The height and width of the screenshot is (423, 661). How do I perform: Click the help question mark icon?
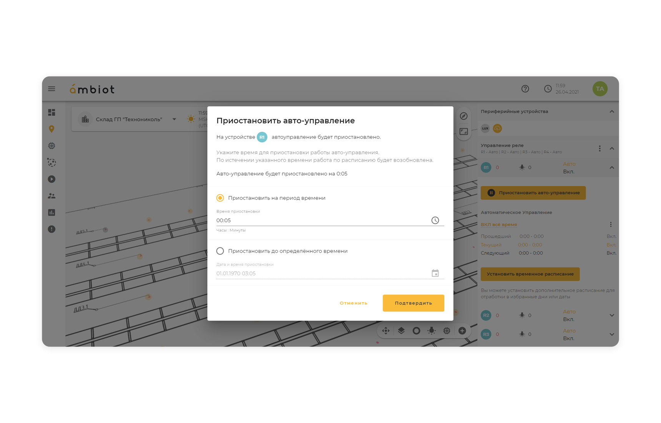click(x=525, y=89)
